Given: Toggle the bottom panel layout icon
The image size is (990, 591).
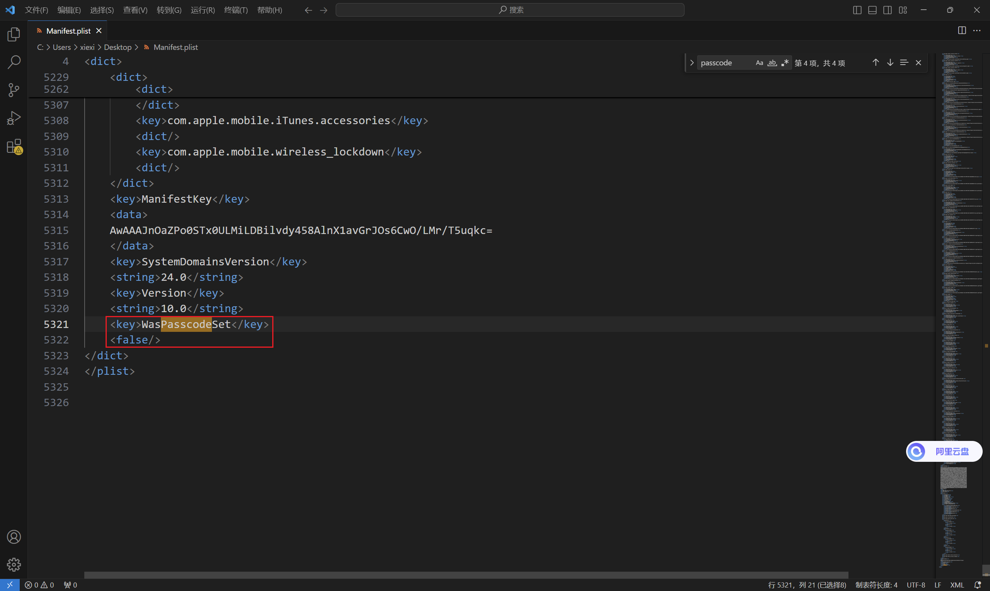Looking at the screenshot, I should (x=872, y=10).
